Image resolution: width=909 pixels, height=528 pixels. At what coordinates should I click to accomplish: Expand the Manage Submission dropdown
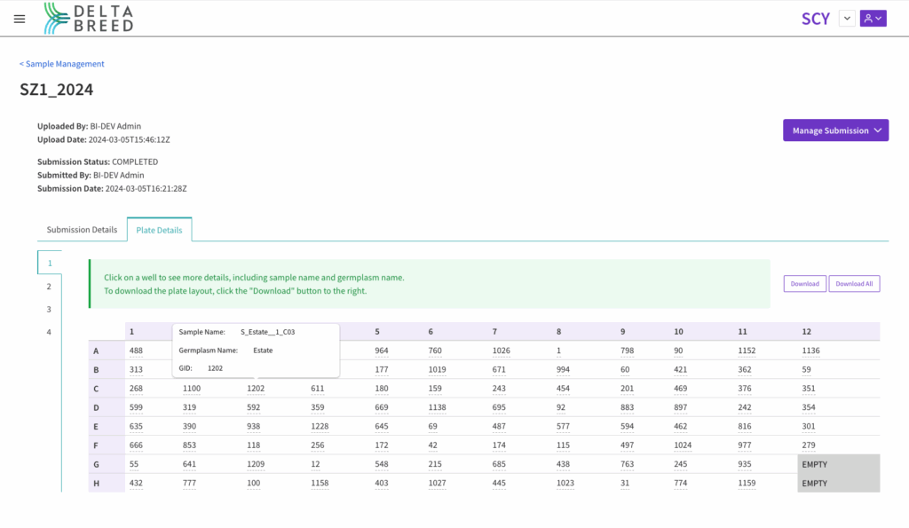[x=834, y=130]
